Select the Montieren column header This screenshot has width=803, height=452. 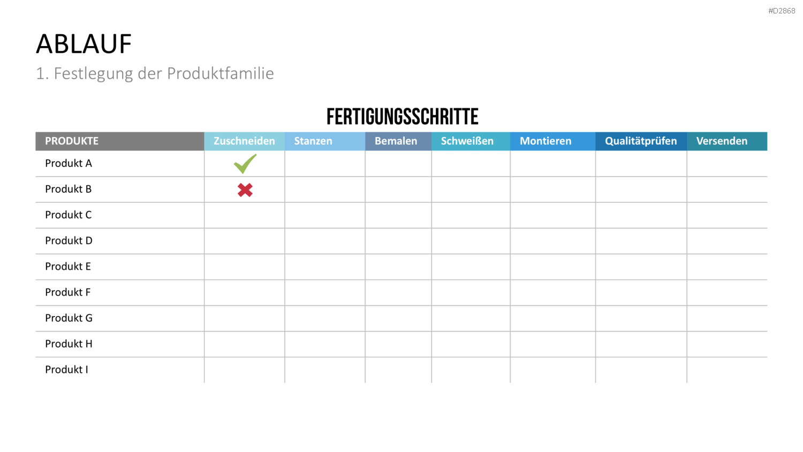pos(553,141)
